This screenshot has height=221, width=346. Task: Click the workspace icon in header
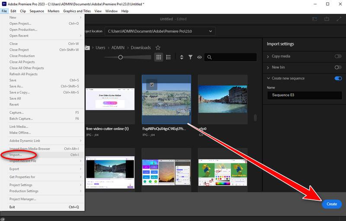coord(314,19)
